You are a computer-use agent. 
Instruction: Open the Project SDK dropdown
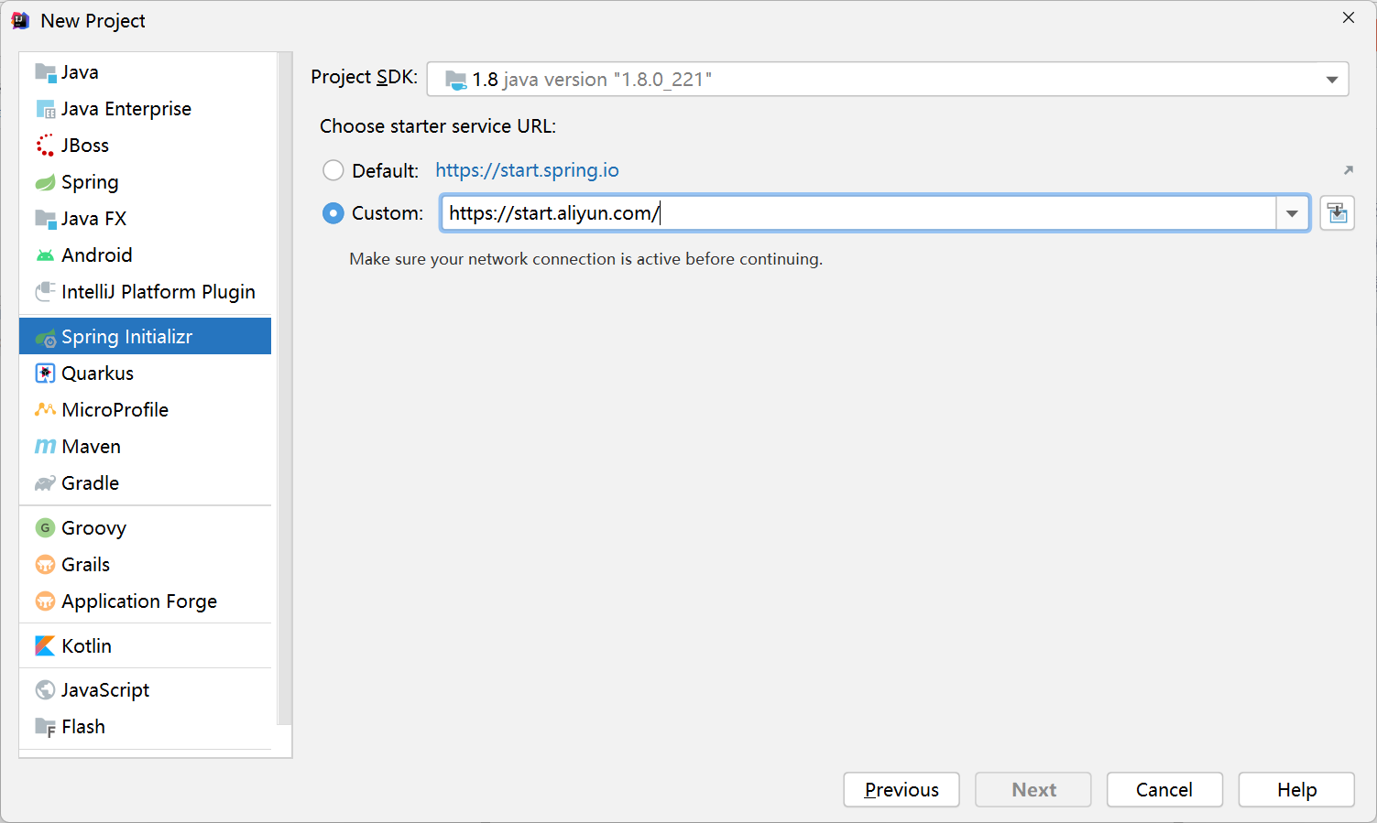pos(888,80)
